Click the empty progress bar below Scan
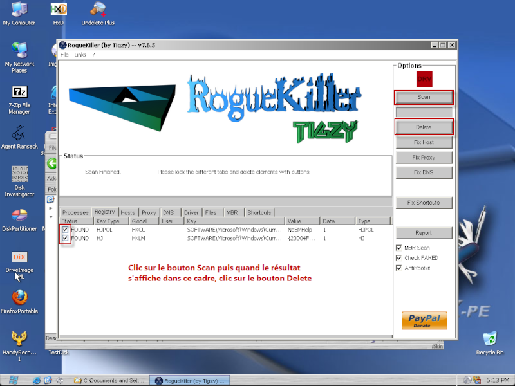Image resolution: width=515 pixels, height=386 pixels. tap(424, 112)
